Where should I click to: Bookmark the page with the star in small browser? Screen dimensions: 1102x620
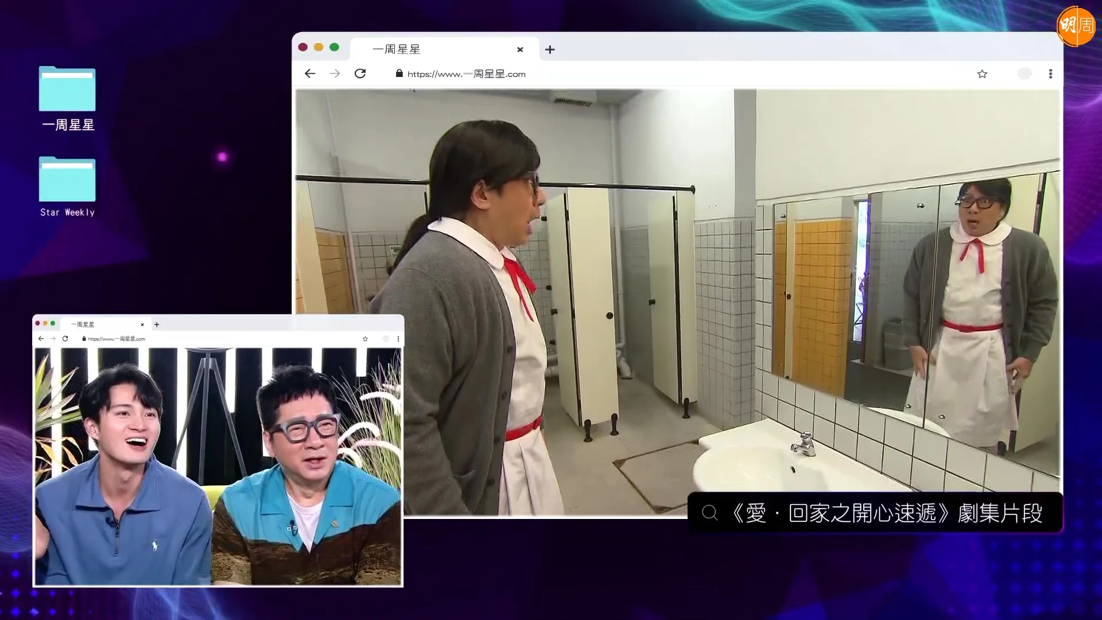click(365, 339)
